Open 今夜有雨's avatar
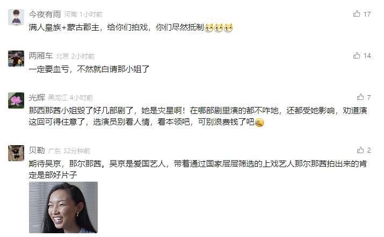This screenshot has height=237, width=384. [16, 17]
